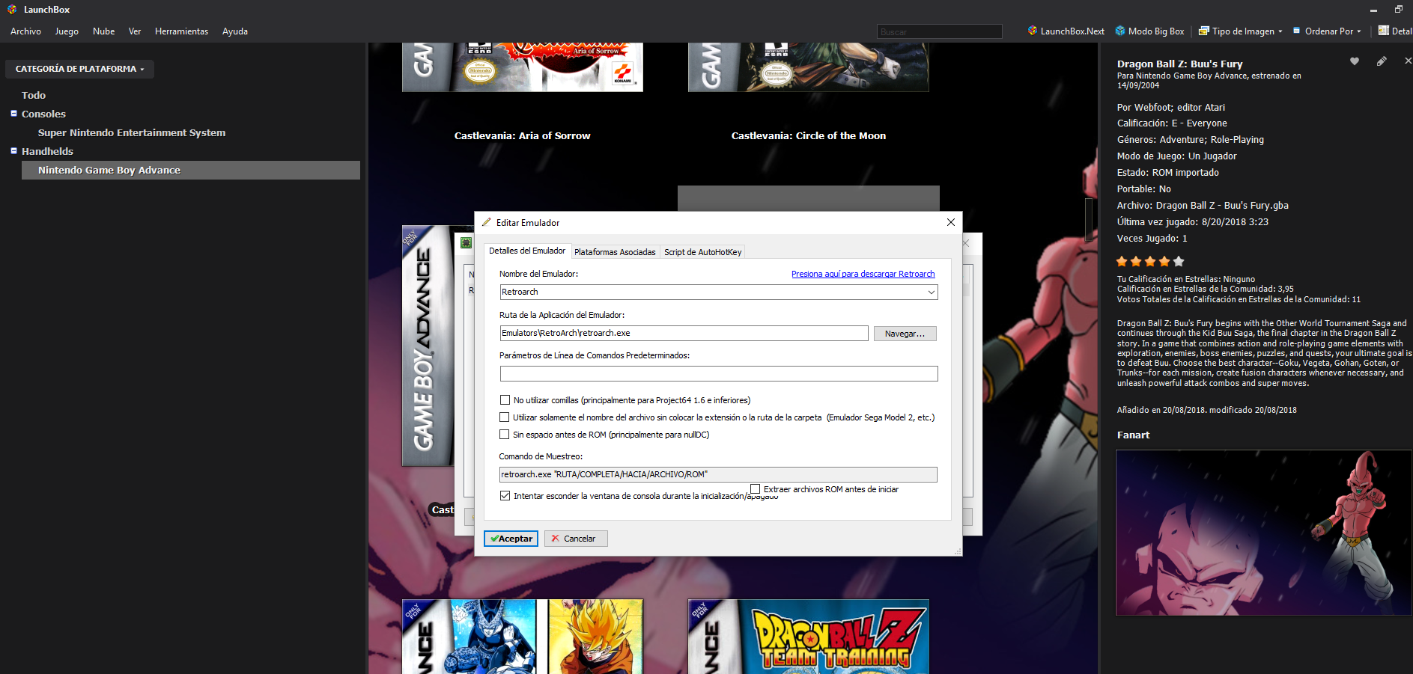Click the Buu's Fury fanart image
Viewport: 1413px width, 674px height.
tap(1263, 533)
